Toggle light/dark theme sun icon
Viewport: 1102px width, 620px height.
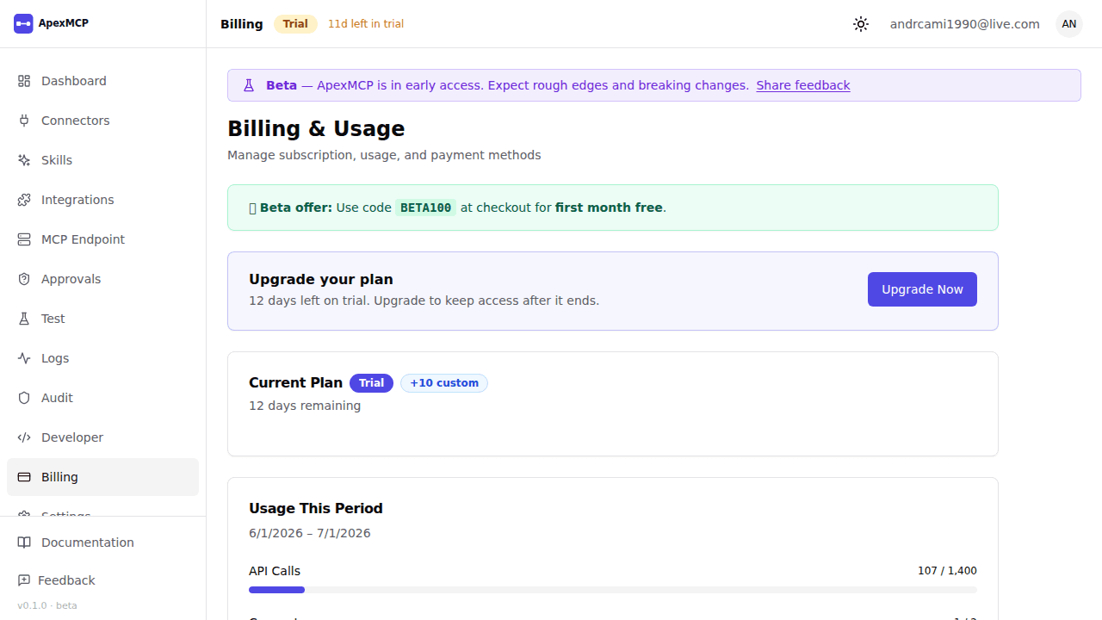861,24
